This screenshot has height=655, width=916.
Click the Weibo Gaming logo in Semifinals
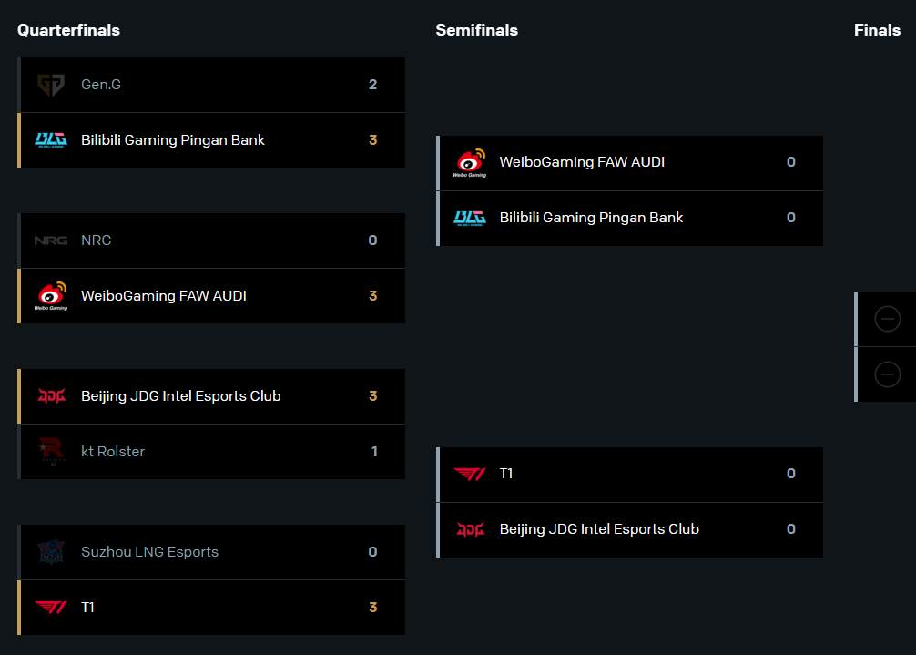pyautogui.click(x=470, y=163)
